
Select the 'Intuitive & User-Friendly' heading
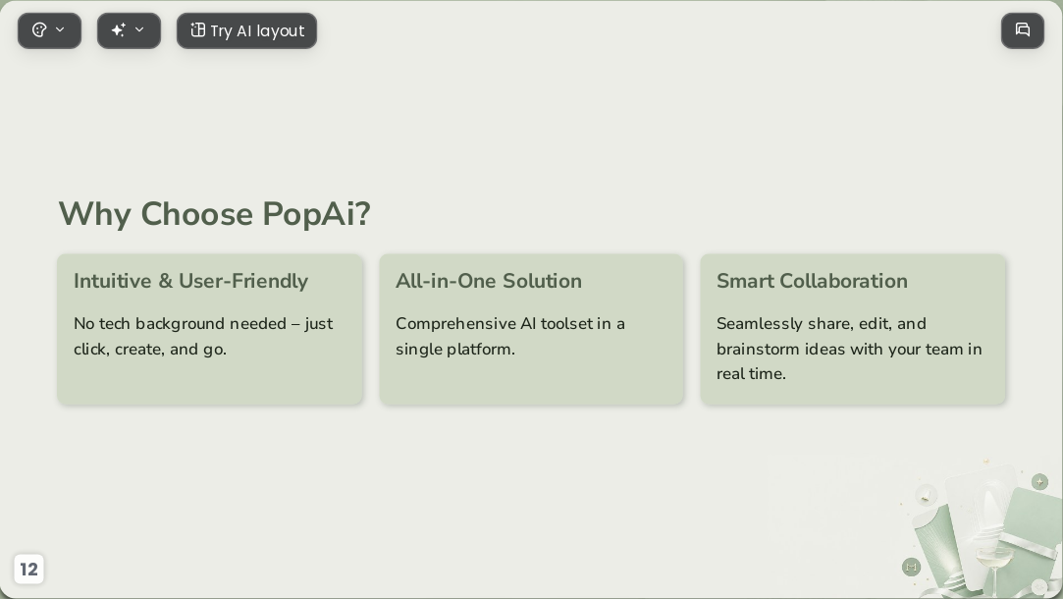(190, 281)
